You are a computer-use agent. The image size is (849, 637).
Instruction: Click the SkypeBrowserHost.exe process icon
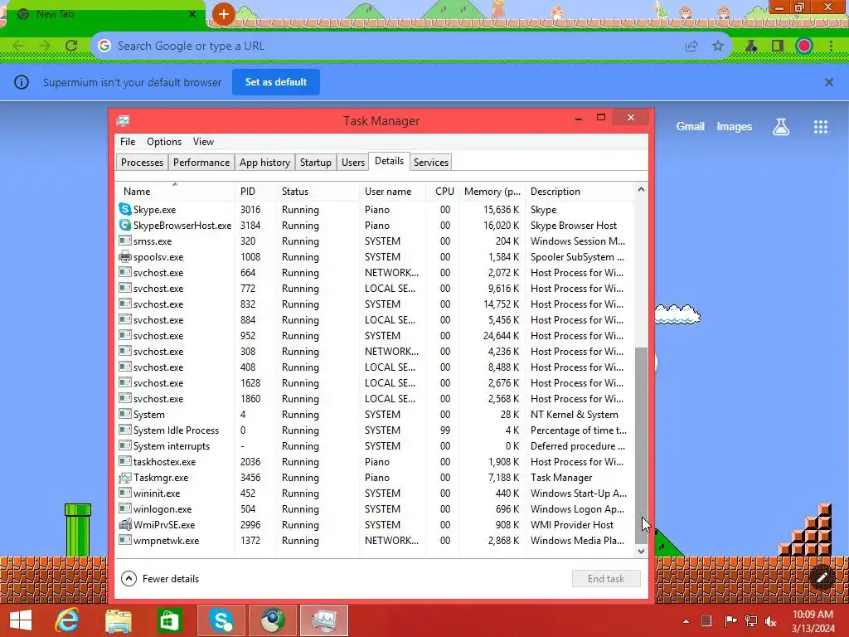(125, 225)
